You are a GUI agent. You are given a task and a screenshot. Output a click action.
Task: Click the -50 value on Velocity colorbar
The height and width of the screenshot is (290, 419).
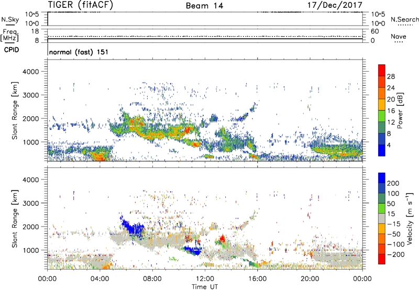click(x=394, y=234)
